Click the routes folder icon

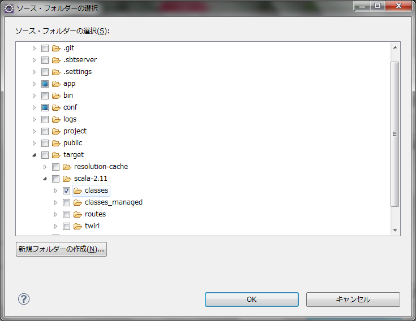click(78, 214)
